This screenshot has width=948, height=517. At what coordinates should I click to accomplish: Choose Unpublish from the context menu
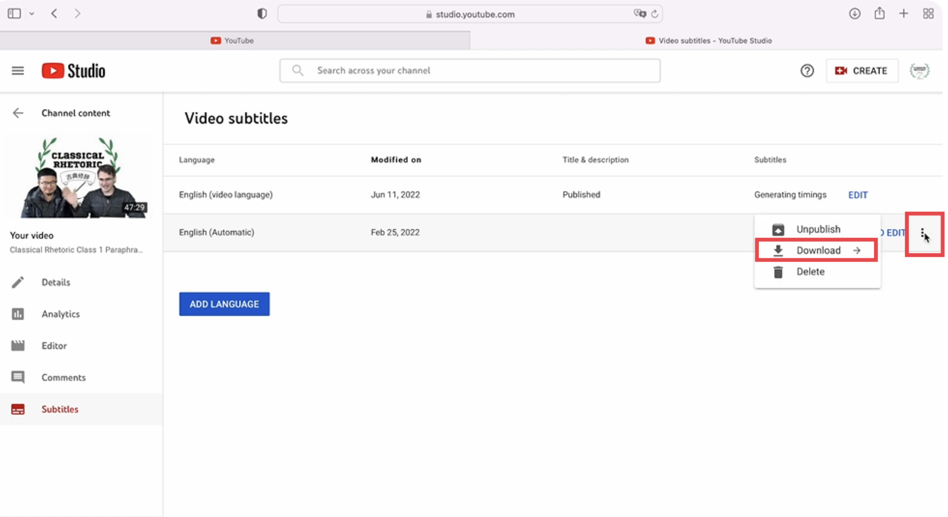[x=818, y=230]
